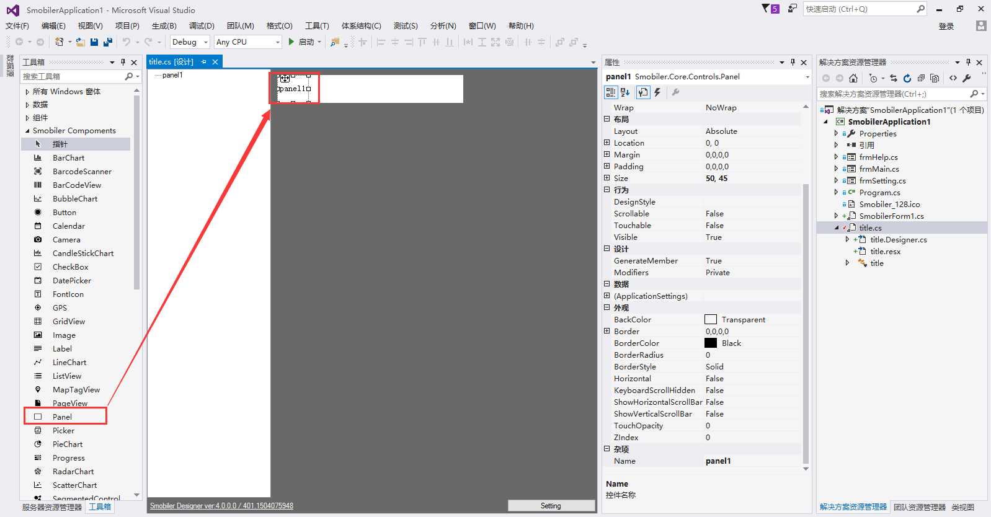
Task: Switch to the 服务器资源管理器 tab
Action: coord(52,507)
